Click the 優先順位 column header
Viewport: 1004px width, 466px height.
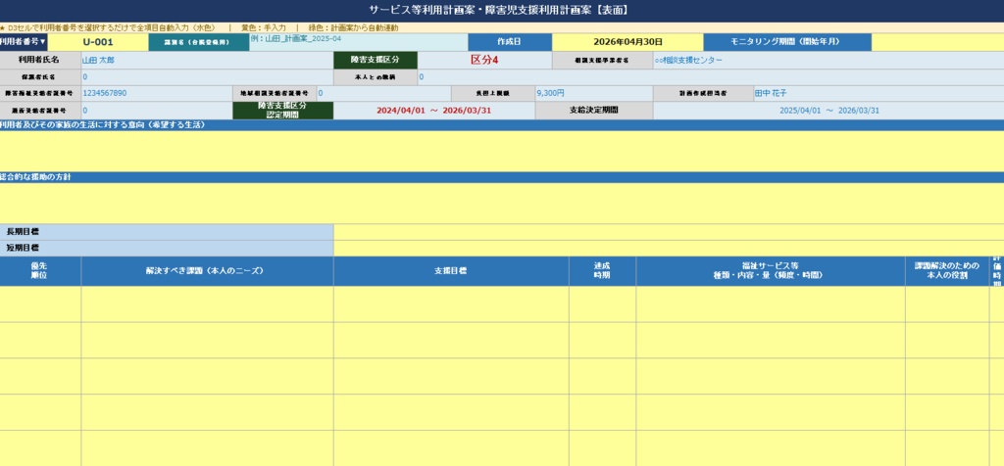[x=40, y=271]
